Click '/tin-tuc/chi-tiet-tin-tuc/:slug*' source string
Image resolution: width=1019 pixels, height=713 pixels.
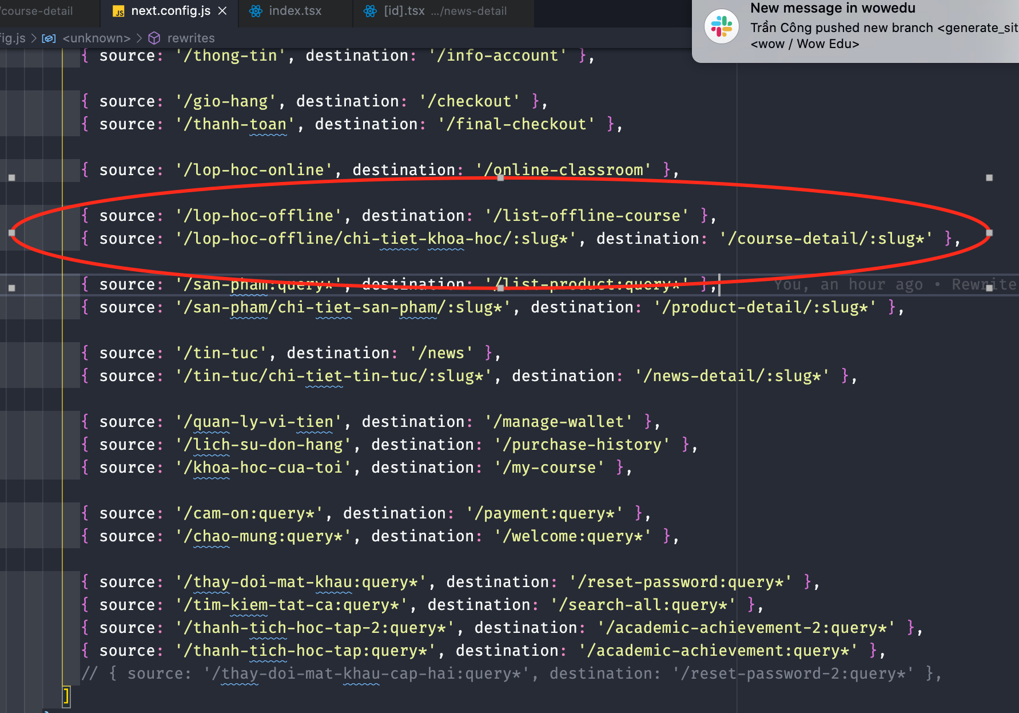click(333, 376)
